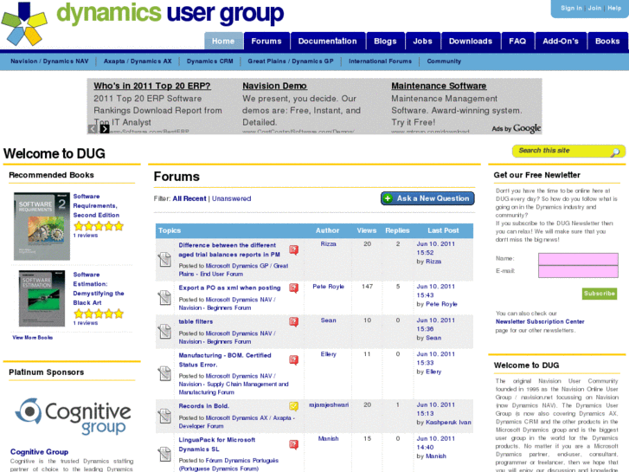Click the document icon for Export a PO topic
629x472 pixels.
pyautogui.click(x=165, y=297)
